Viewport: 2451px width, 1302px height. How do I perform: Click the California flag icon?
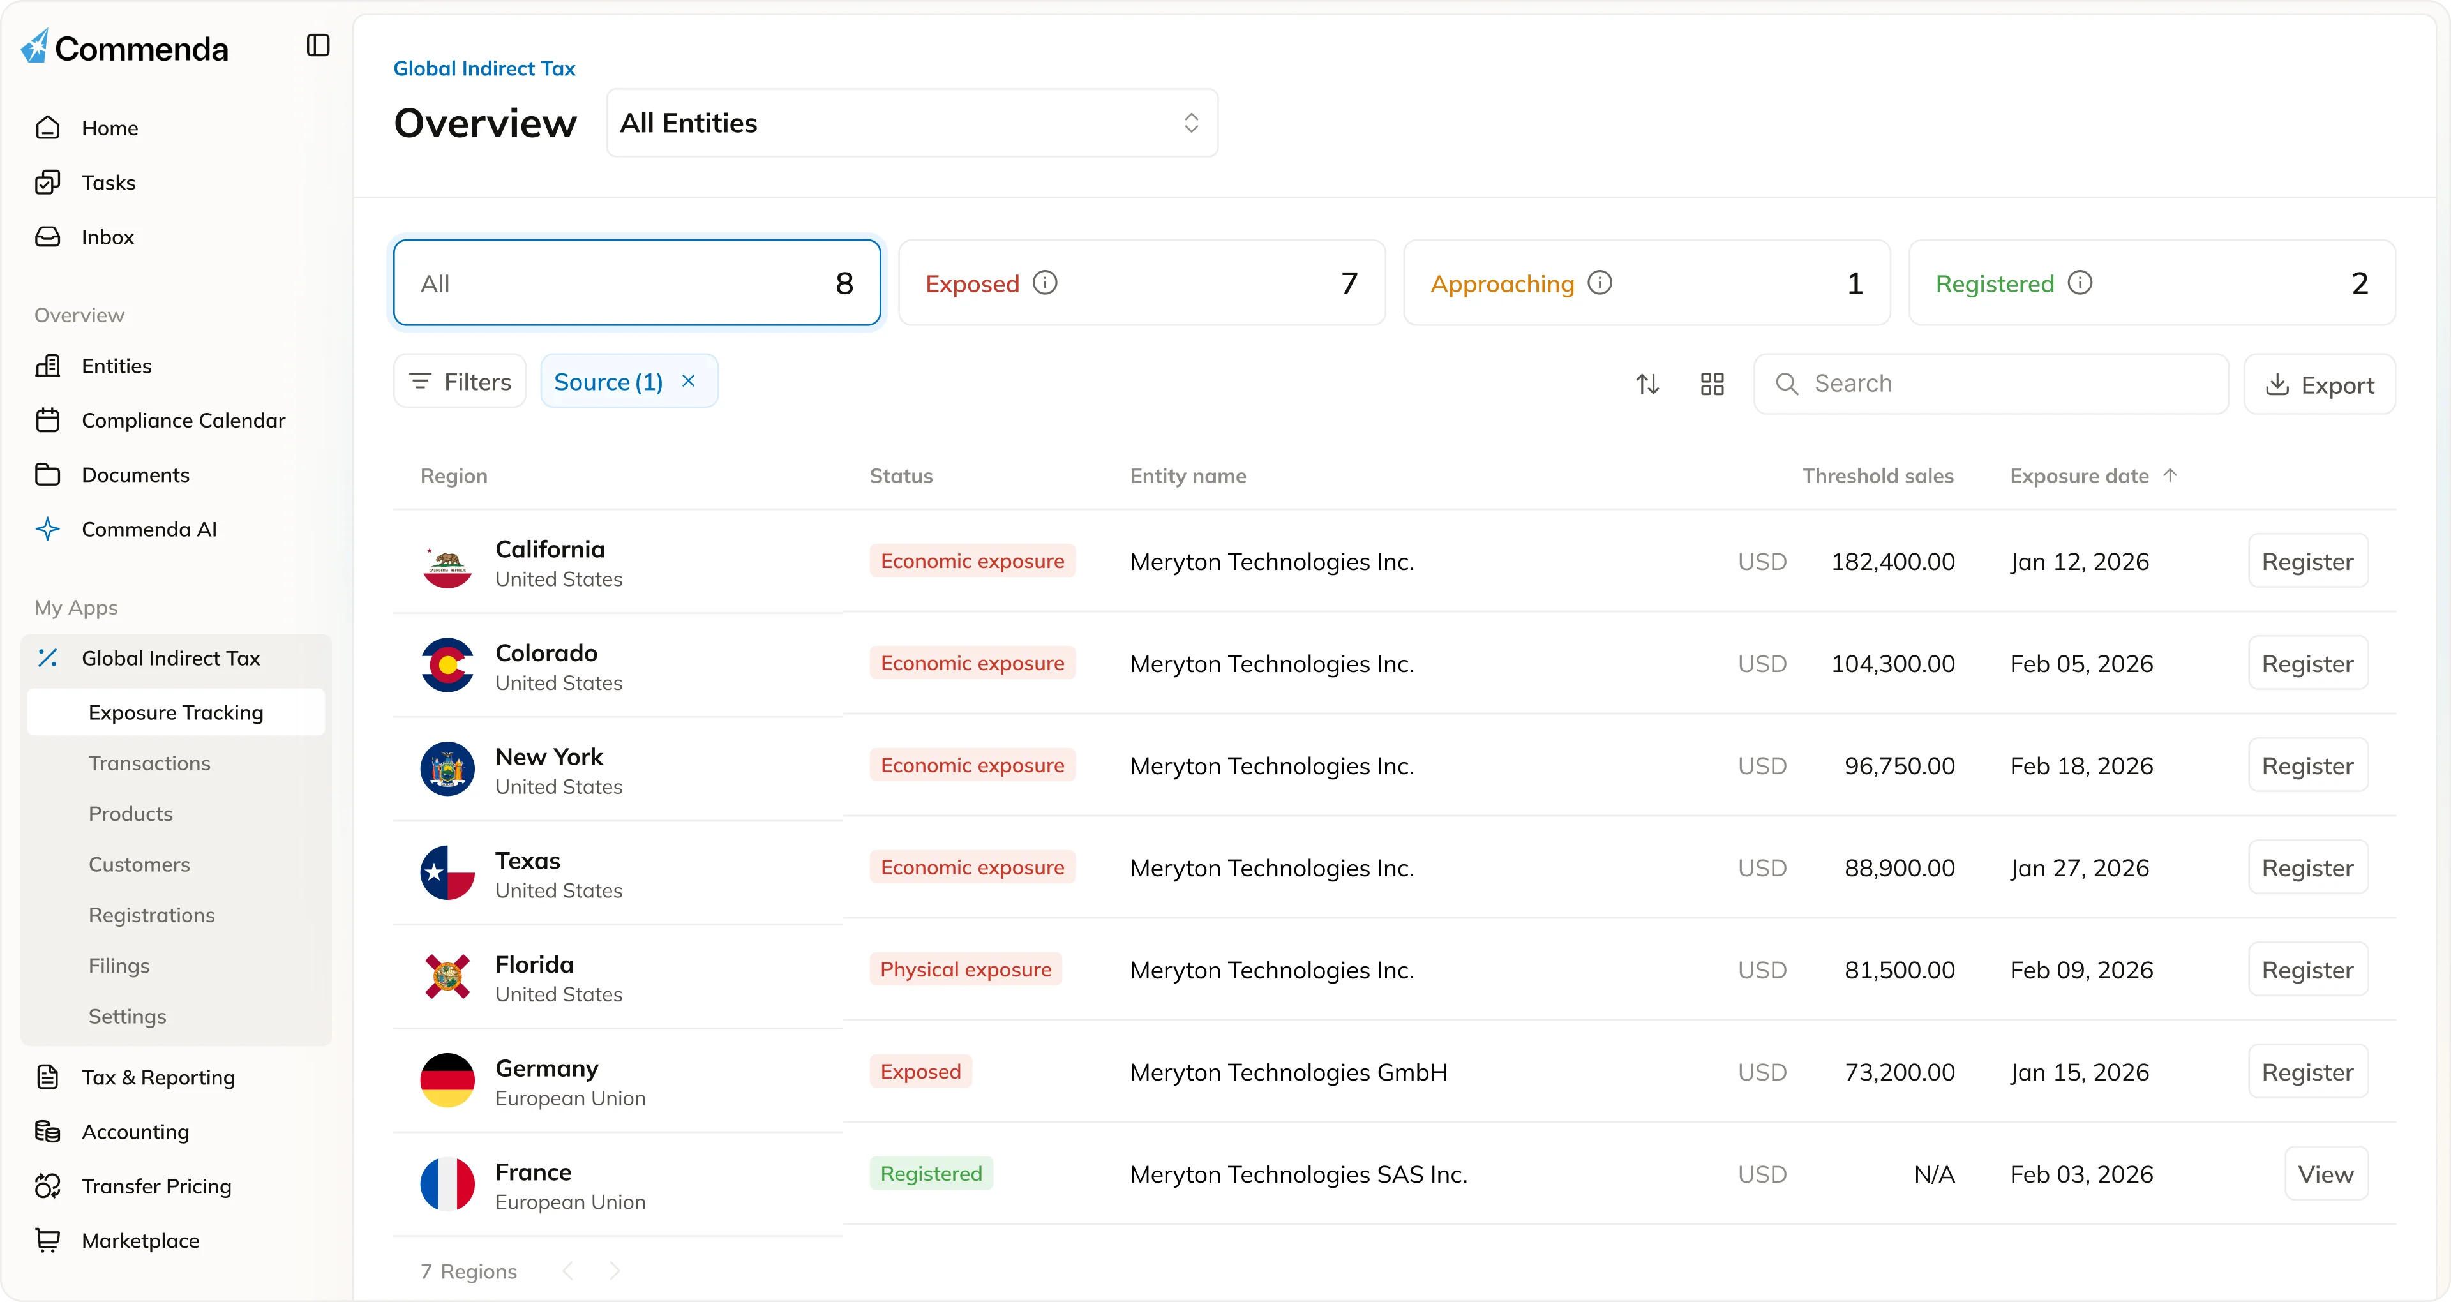(447, 562)
